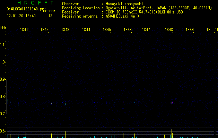Click the 1848 time axis marker
The image size is (218, 138).
pos(169,30)
